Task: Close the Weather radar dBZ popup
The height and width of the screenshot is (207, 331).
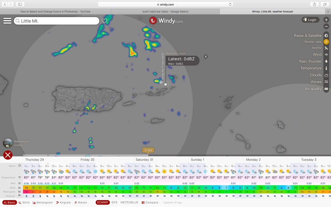Action: click(206, 57)
